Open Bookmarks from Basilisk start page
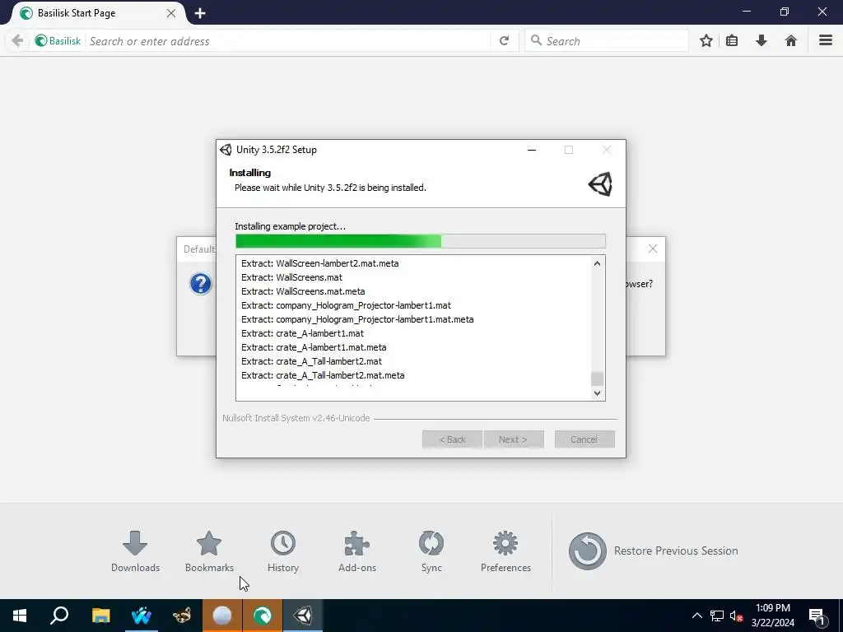The width and height of the screenshot is (843, 632). click(209, 551)
